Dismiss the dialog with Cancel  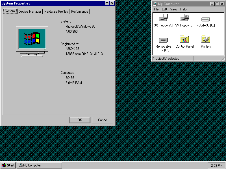103,120
